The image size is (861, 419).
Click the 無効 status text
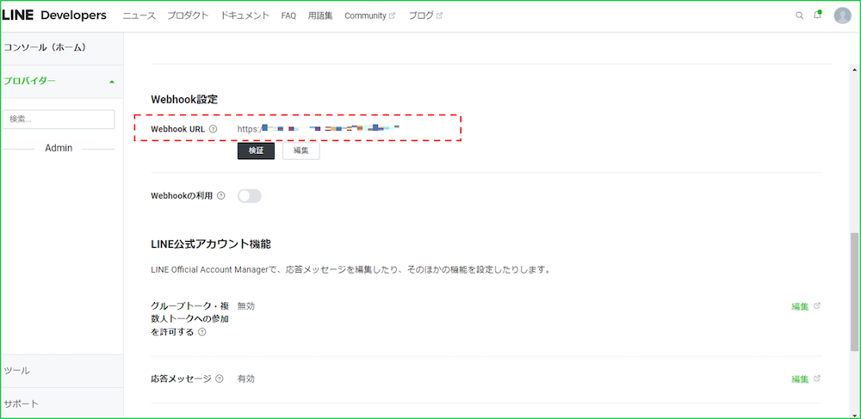point(246,306)
